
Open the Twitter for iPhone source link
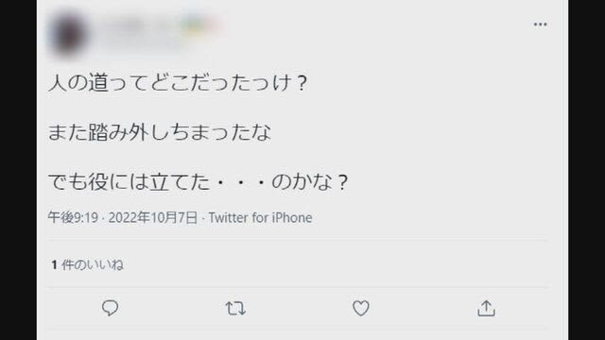261,218
